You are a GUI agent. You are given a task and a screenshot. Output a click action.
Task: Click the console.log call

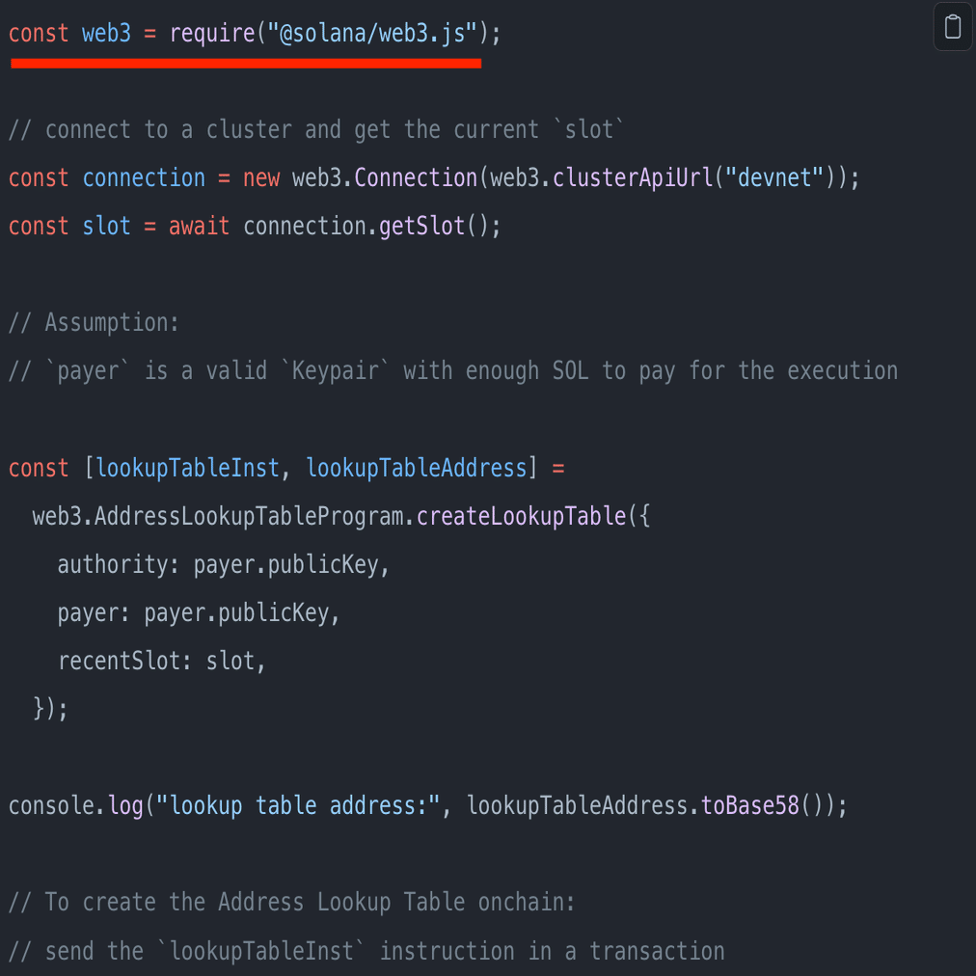[x=75, y=806]
